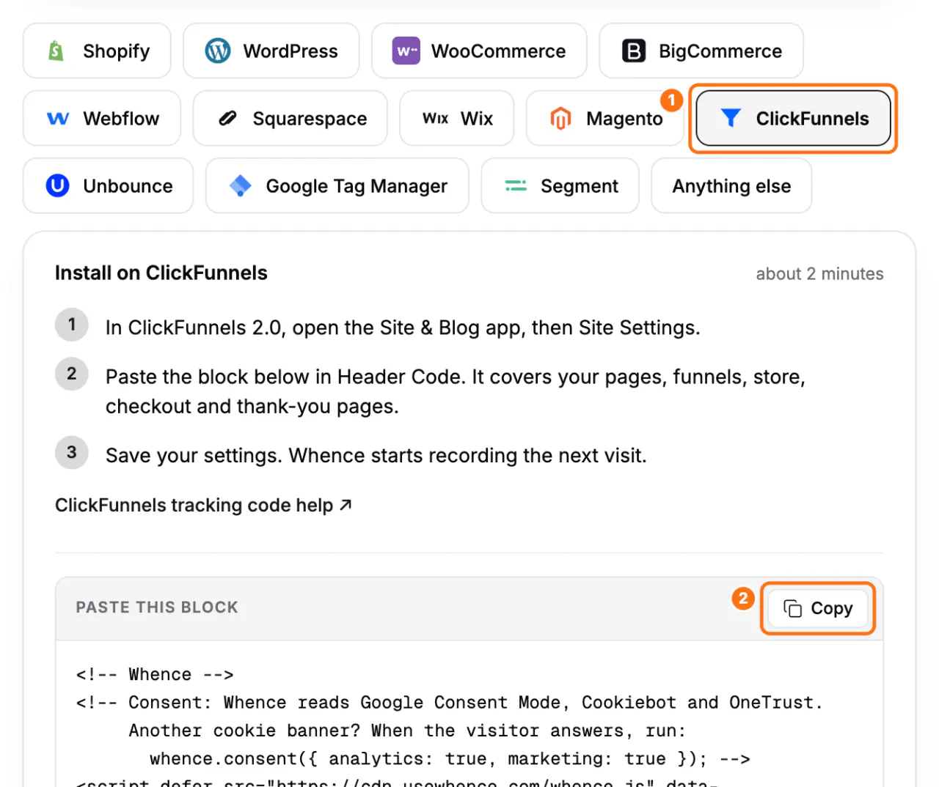939x787 pixels.
Task: Click the Wix logo icon
Action: pyautogui.click(x=436, y=118)
